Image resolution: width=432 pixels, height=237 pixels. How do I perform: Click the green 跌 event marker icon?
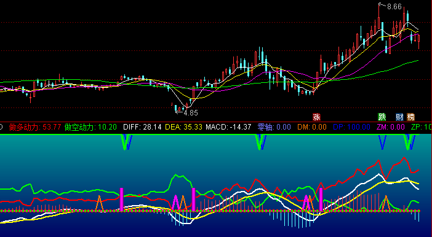click(x=382, y=117)
